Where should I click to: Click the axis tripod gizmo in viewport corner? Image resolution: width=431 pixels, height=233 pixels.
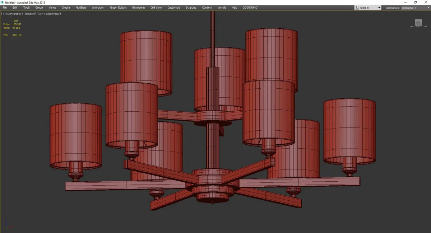coord(9,225)
